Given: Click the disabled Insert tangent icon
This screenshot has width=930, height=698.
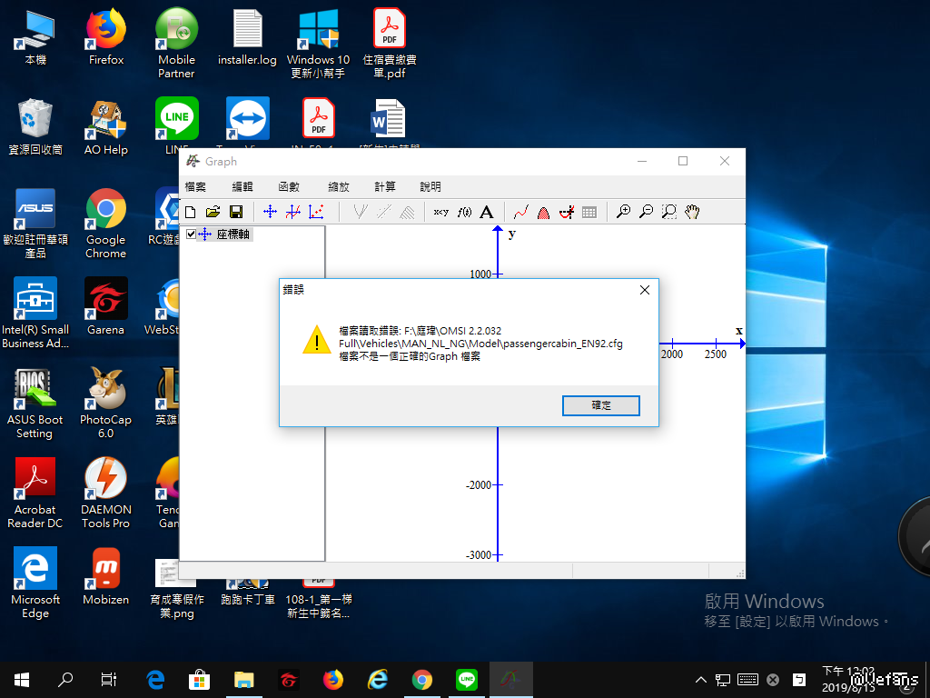Looking at the screenshot, I should pos(361,212).
